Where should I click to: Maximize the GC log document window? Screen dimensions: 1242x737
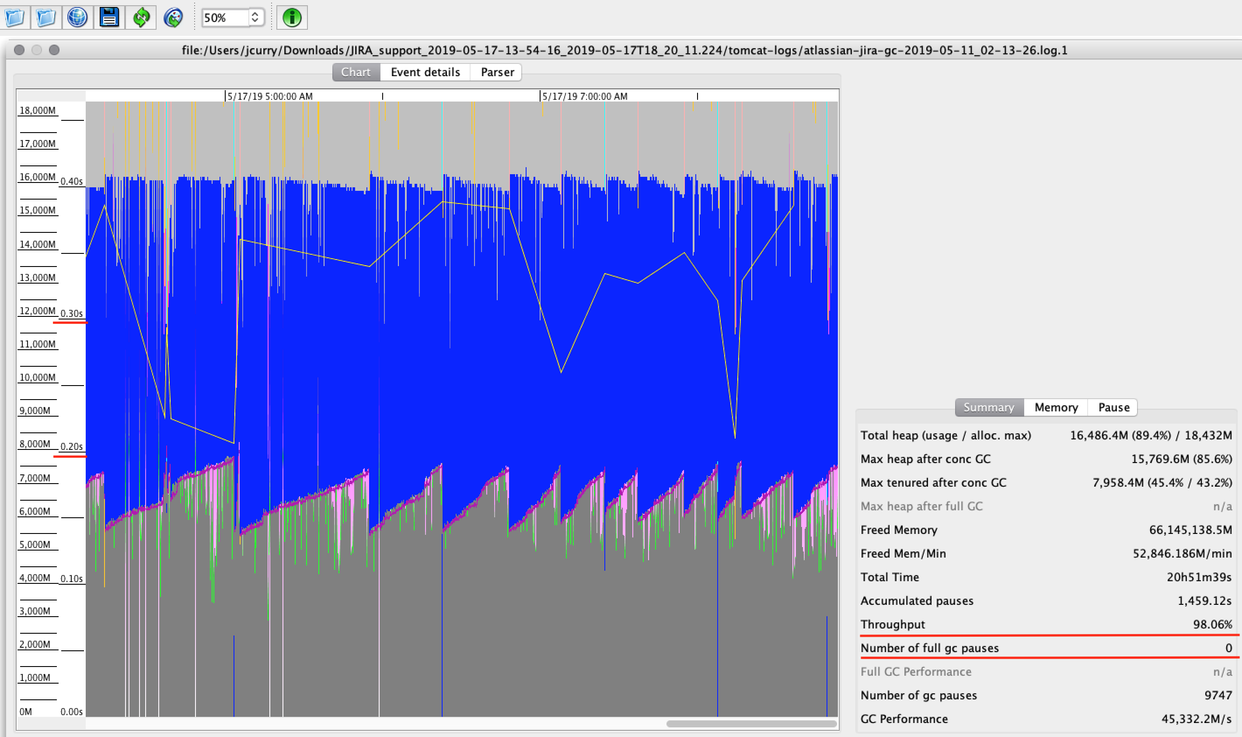pyautogui.click(x=54, y=49)
